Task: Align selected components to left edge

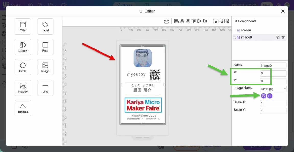Action: pyautogui.click(x=176, y=21)
